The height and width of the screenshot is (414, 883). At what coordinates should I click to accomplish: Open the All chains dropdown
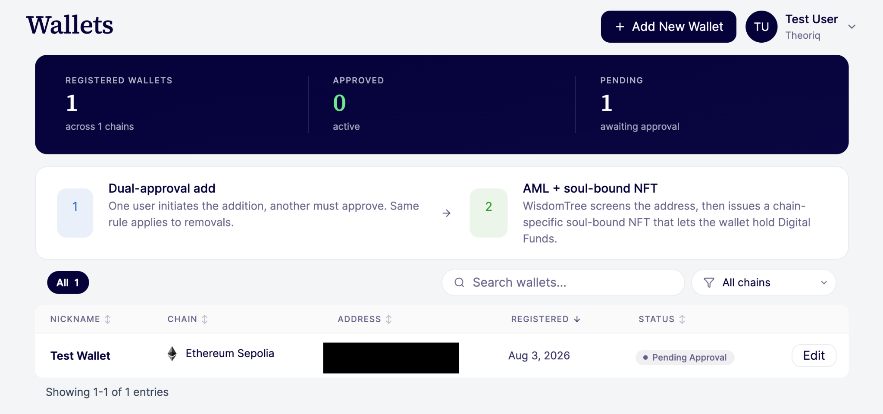point(764,282)
